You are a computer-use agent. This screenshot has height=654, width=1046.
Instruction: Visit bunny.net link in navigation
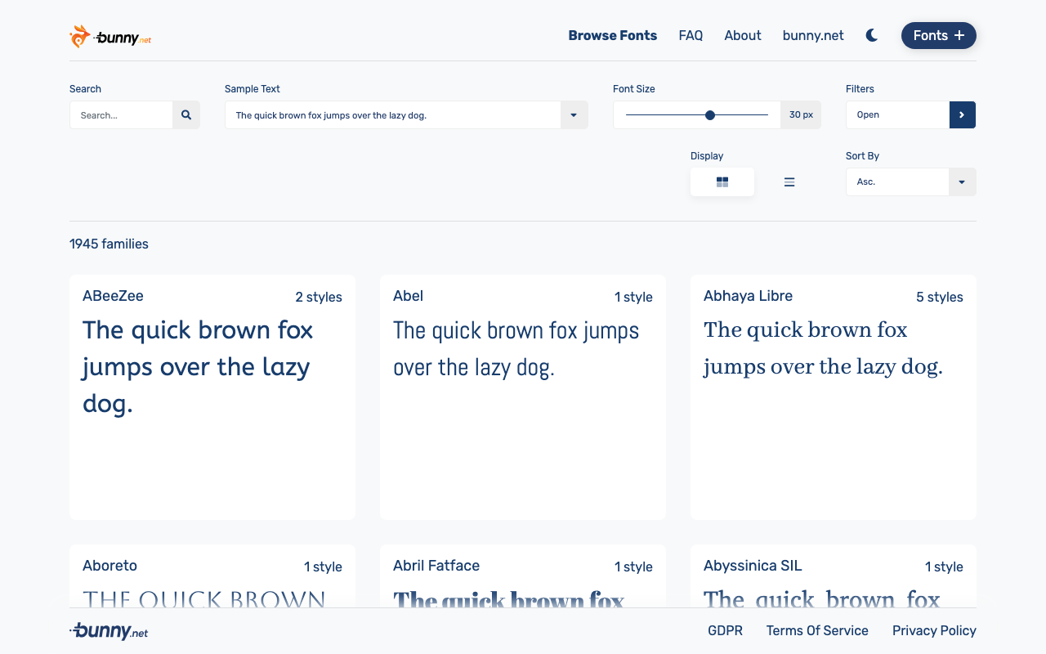coord(813,35)
